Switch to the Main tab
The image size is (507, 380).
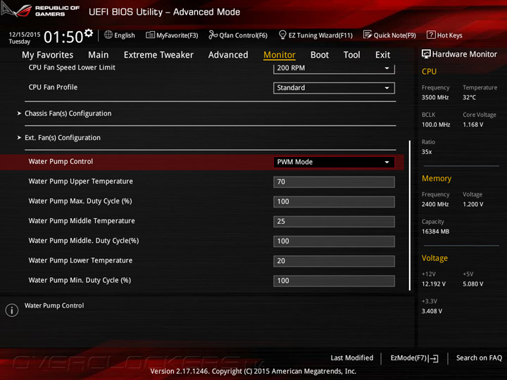point(99,55)
